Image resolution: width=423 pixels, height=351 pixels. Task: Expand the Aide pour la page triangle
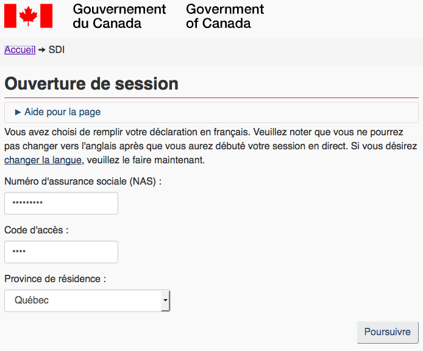pos(18,112)
